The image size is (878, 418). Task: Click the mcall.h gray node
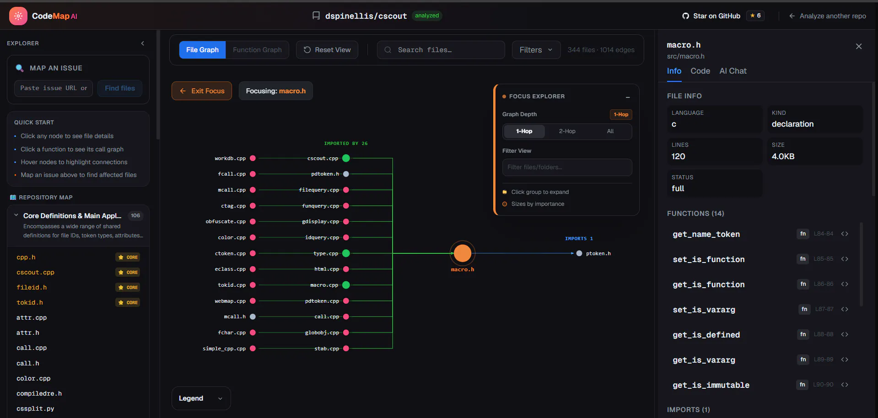pyautogui.click(x=253, y=316)
